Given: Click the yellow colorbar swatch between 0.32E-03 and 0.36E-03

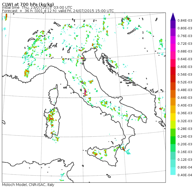Looking at the screenshot, I should coord(173,117).
